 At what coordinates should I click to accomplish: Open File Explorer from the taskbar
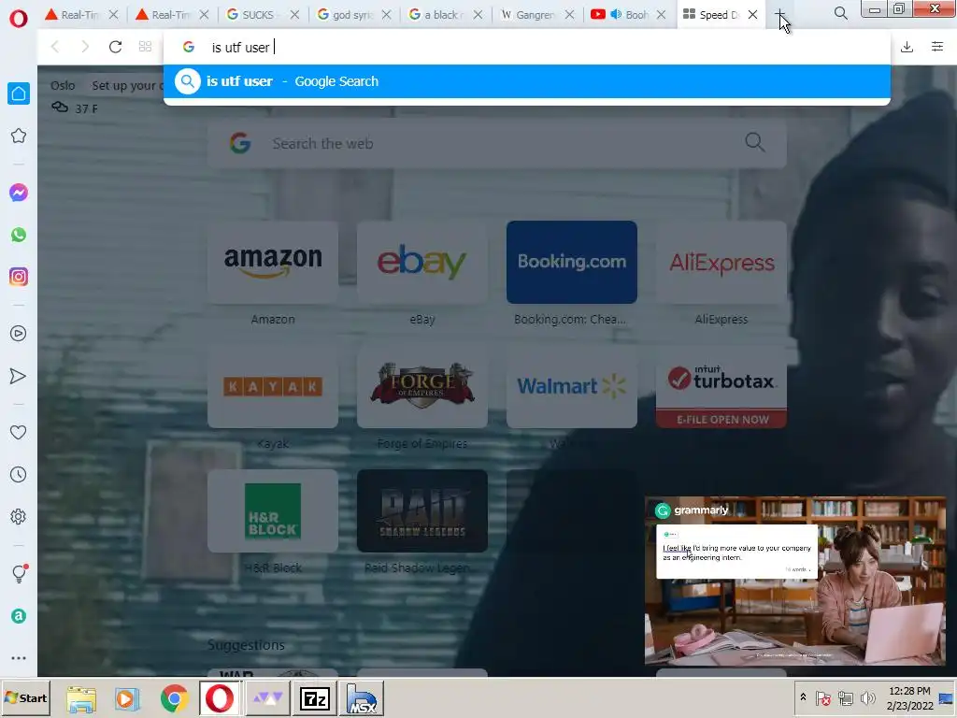(x=81, y=698)
